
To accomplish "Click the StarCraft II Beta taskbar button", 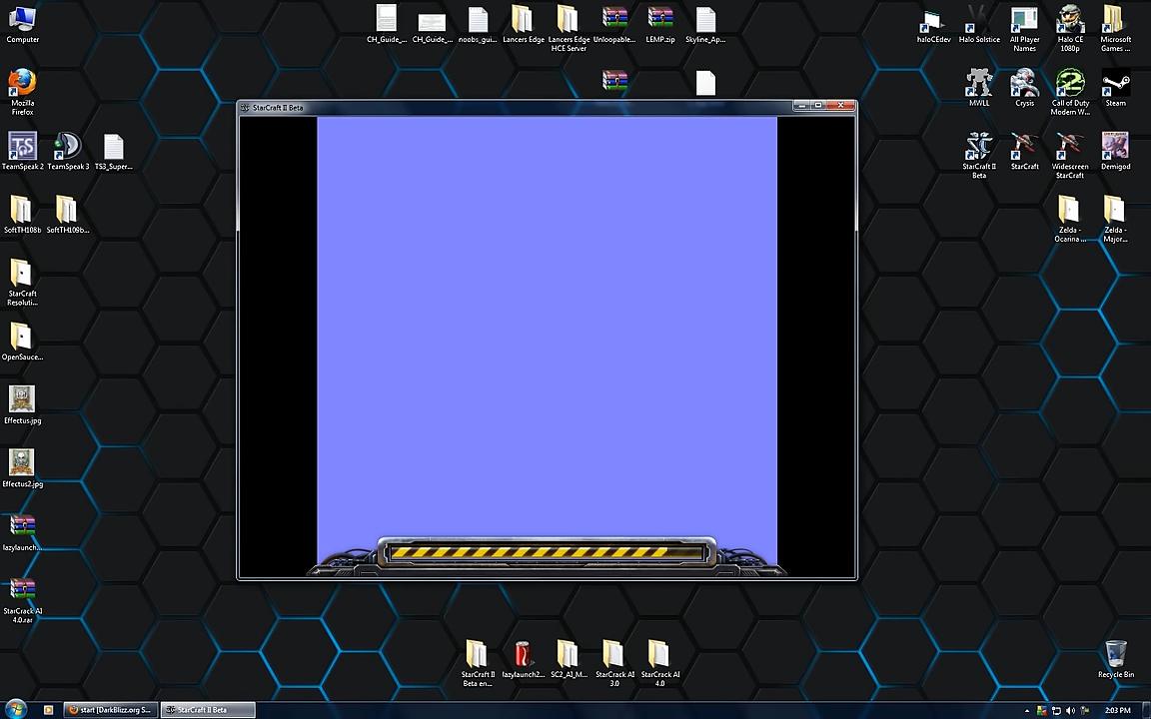I will [208, 710].
